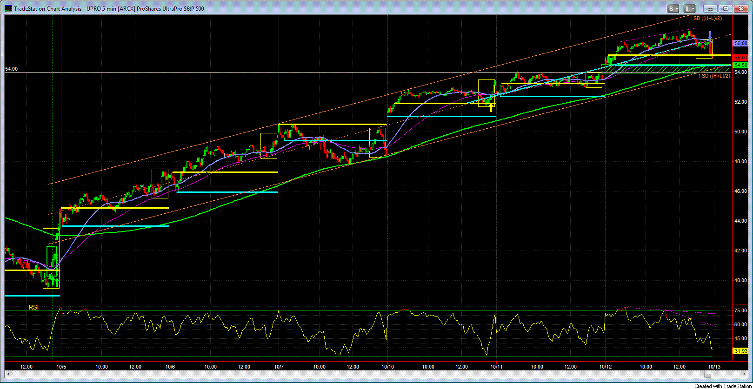Click the horizontal scrollbar thumb near the right end

point(707,375)
